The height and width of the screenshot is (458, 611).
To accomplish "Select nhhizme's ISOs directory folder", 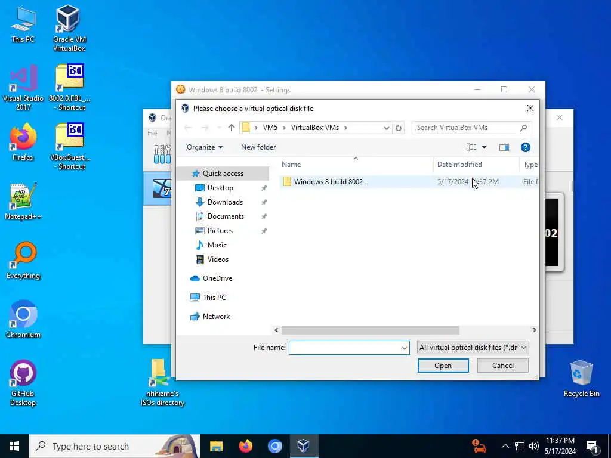I will point(162,383).
